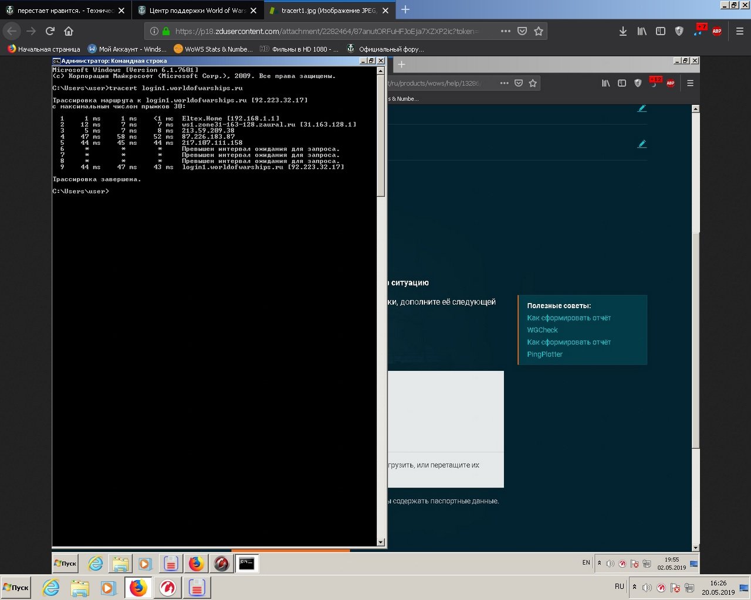
Task: Open Мой Аккаунт bookmark
Action: pyautogui.click(x=127, y=49)
